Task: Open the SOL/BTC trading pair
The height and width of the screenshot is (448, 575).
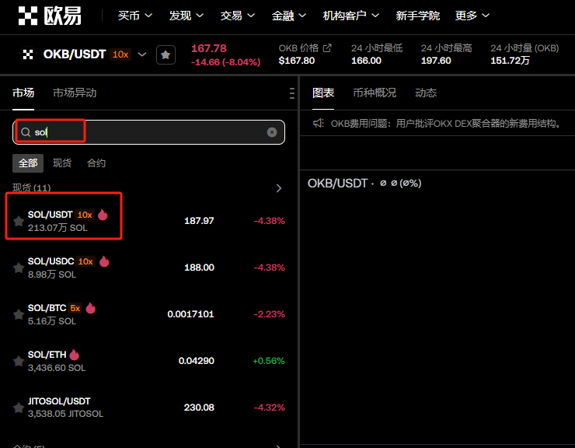Action: (x=148, y=314)
